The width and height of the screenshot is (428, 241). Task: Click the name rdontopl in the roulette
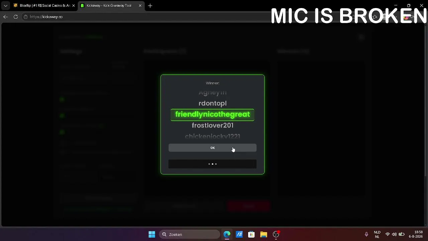212,103
